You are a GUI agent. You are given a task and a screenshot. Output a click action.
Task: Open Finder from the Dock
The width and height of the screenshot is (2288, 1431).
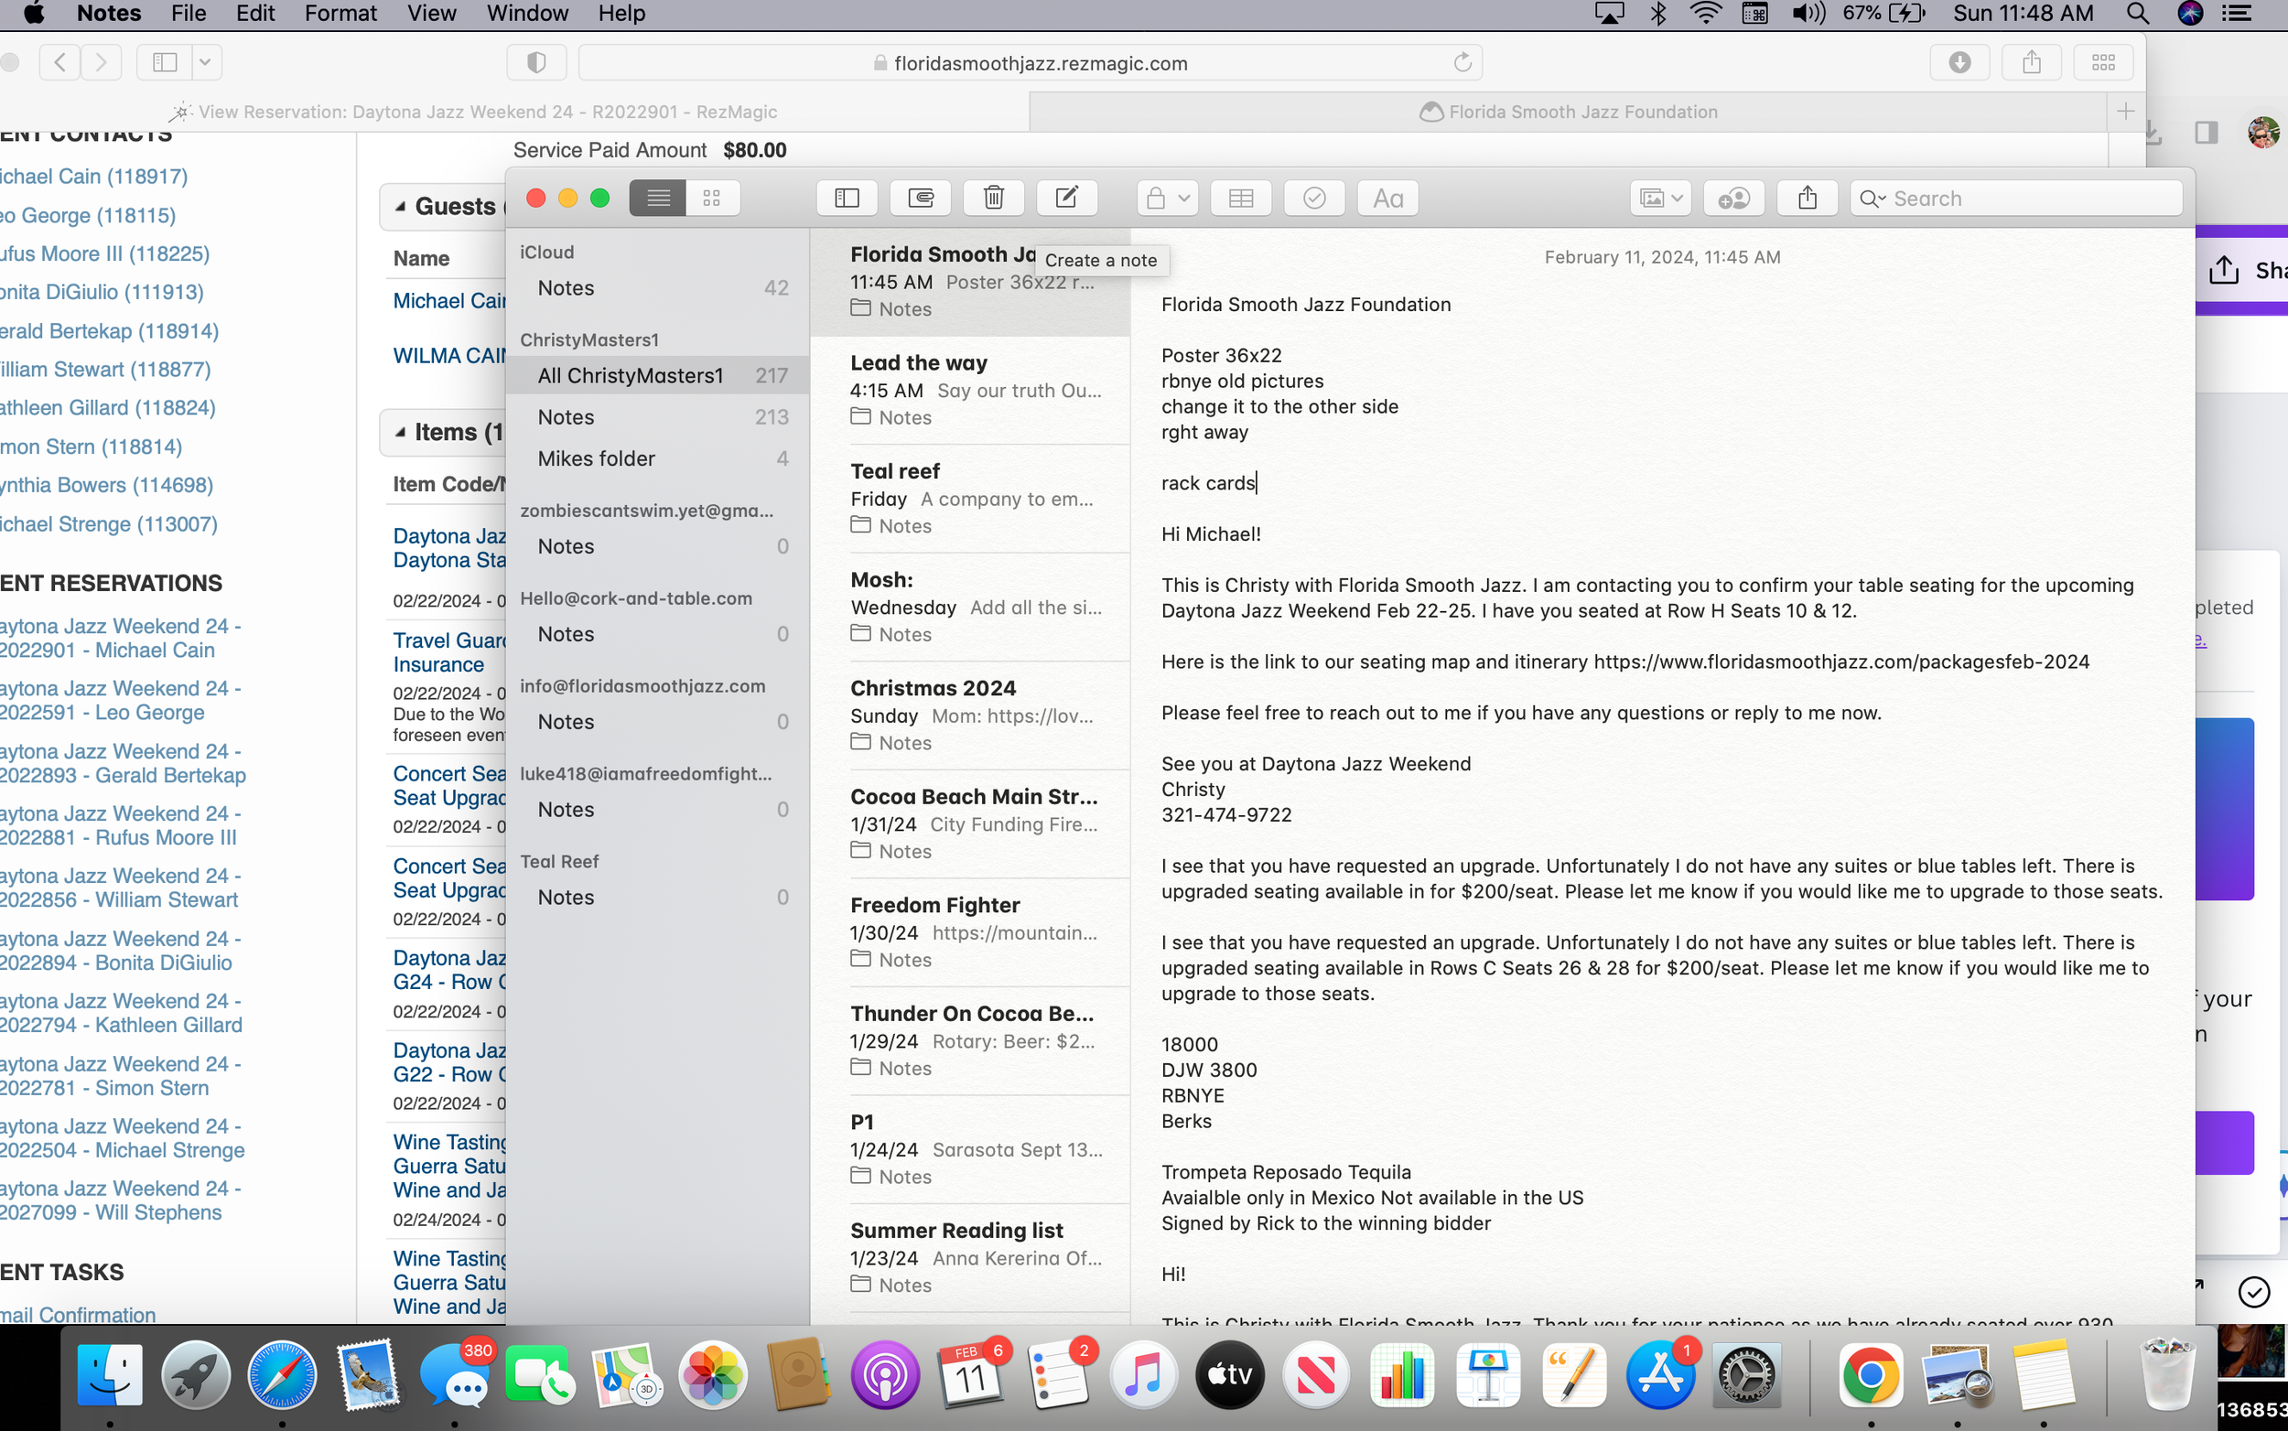click(x=110, y=1374)
